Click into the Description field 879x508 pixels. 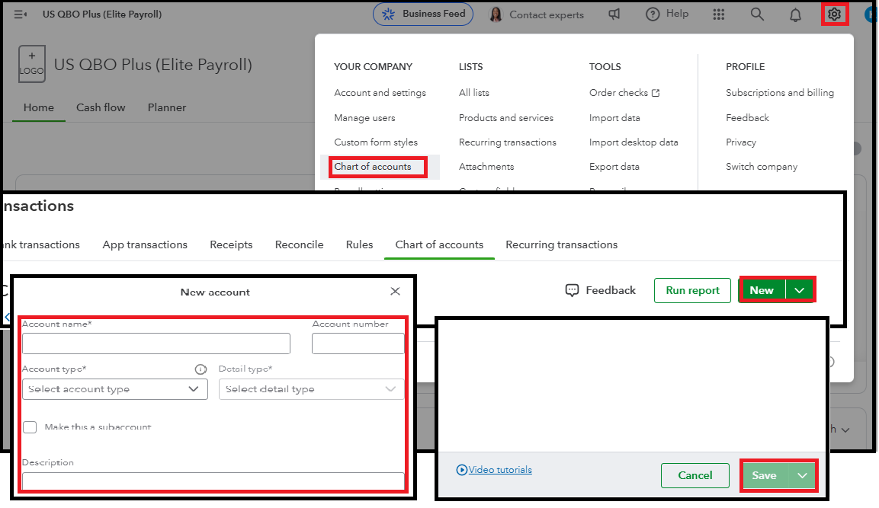coord(213,481)
